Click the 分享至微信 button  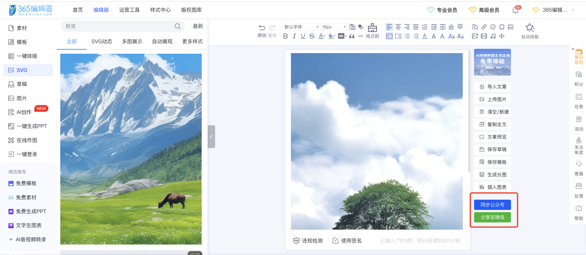point(492,218)
